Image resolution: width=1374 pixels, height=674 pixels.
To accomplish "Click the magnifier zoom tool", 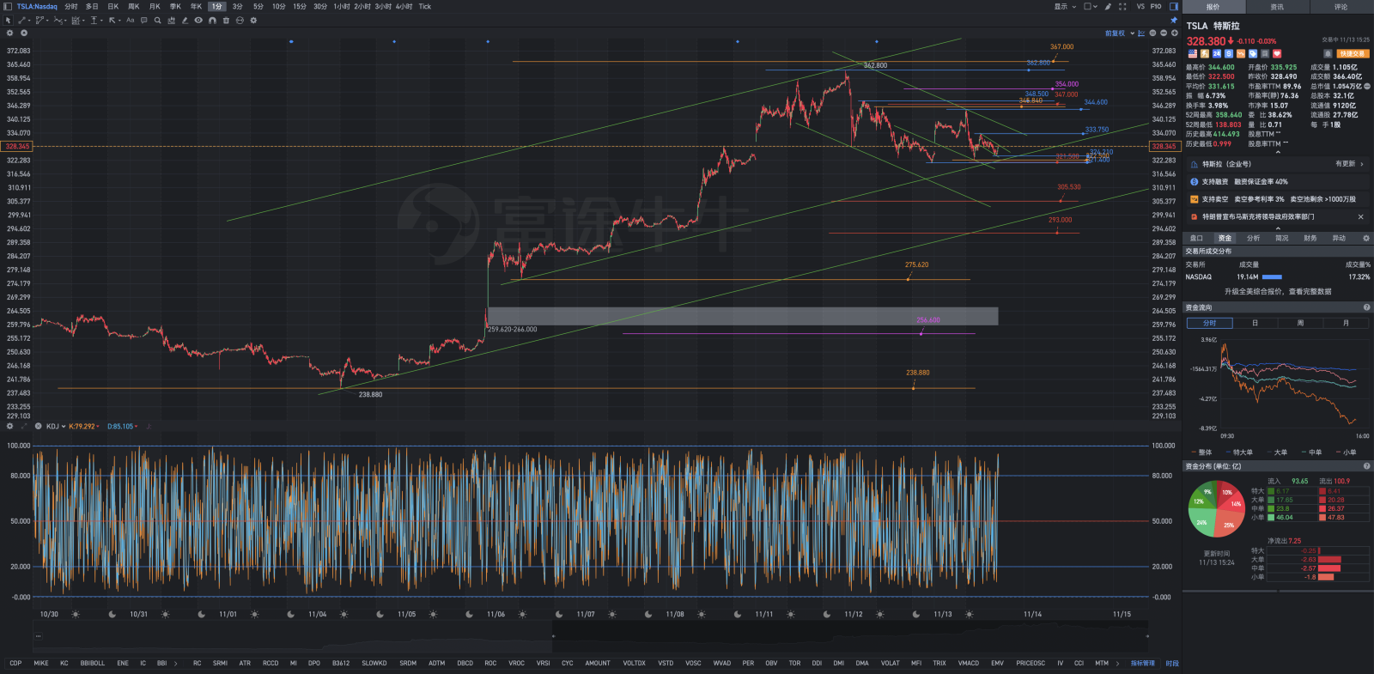I will (x=158, y=21).
